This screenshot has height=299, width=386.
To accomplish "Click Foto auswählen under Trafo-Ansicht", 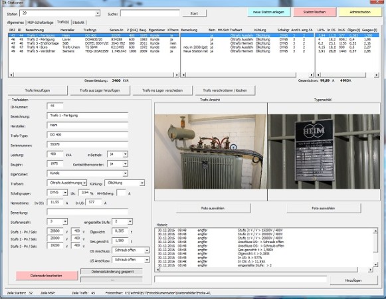I will click(213, 209).
